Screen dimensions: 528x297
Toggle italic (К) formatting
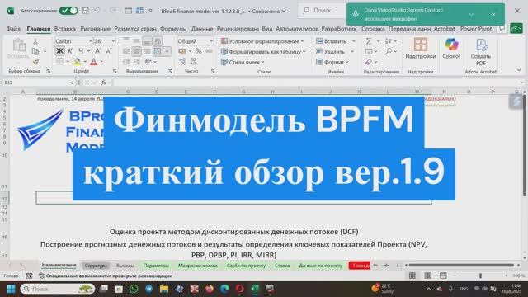[70, 51]
